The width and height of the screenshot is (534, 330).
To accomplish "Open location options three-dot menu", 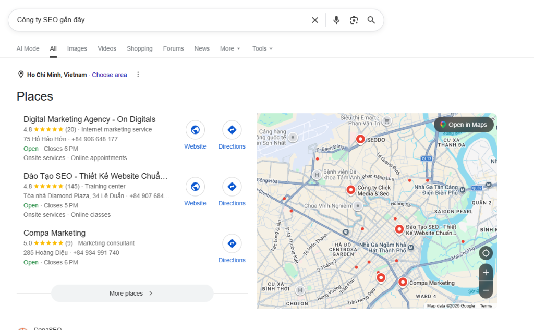I will pos(138,75).
